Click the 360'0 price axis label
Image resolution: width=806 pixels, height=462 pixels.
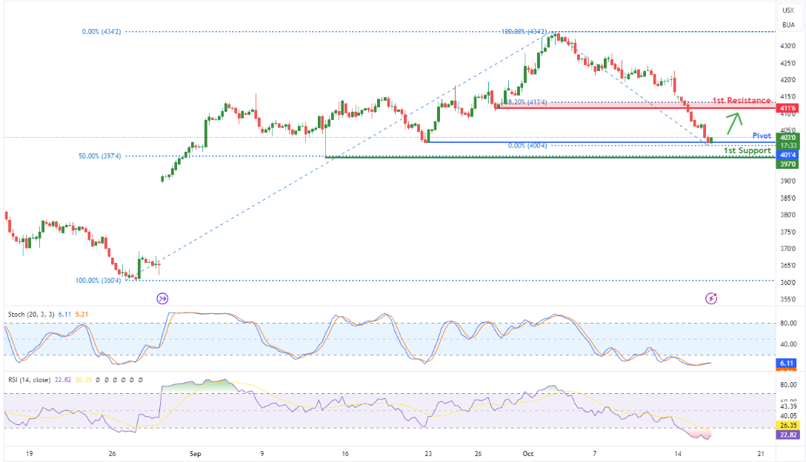pos(787,282)
